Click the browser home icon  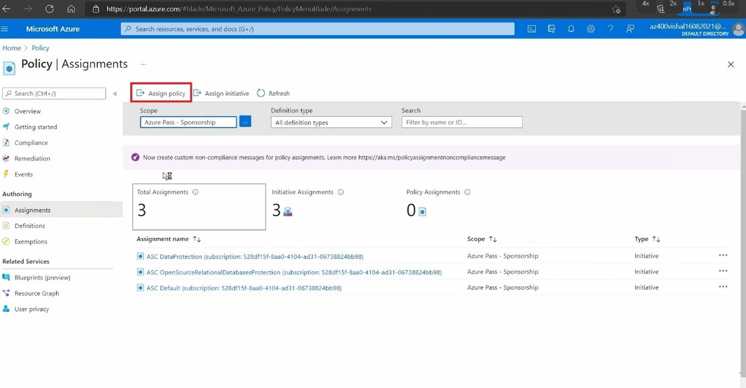(x=71, y=9)
